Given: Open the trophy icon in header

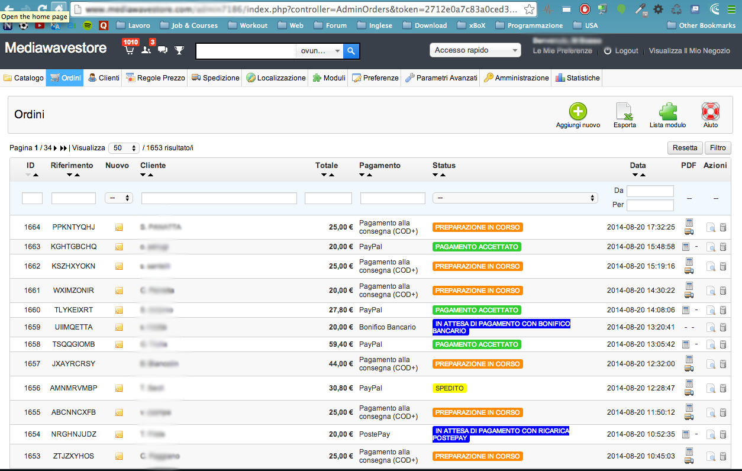Looking at the screenshot, I should pos(179,50).
